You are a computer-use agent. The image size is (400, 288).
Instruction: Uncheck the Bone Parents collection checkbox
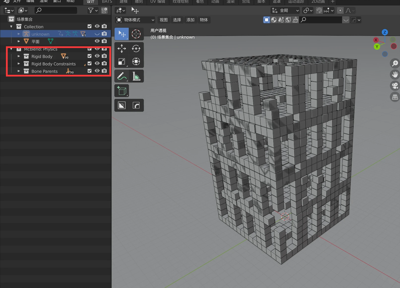tap(90, 71)
